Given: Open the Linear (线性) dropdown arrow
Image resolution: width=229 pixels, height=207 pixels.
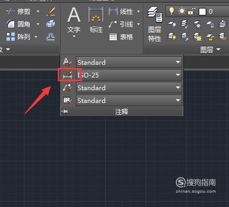Looking at the screenshot, I should 138,12.
